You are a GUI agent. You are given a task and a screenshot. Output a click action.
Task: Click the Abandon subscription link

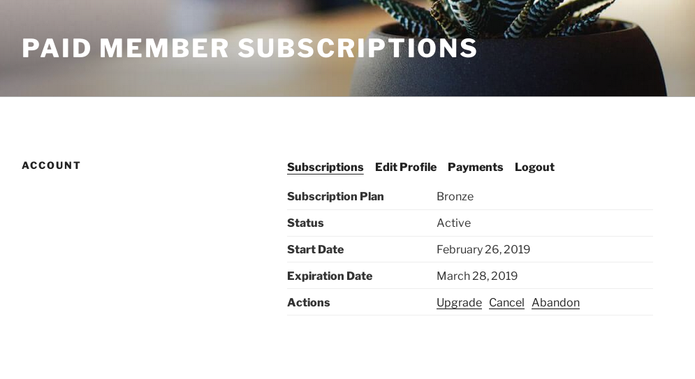click(x=555, y=302)
